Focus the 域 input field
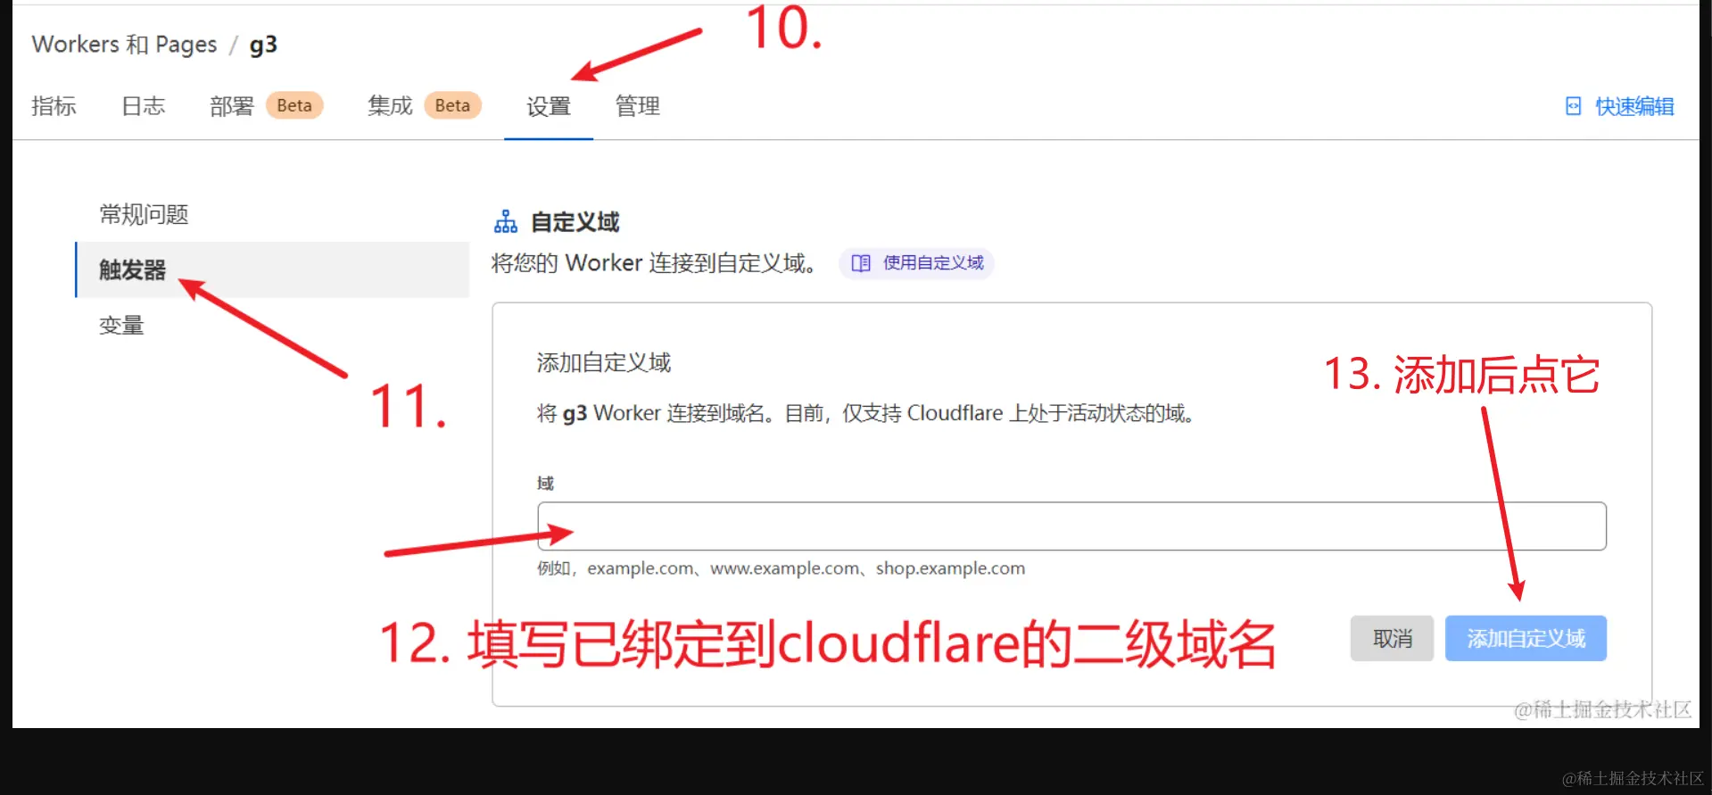1712x795 pixels. tap(1071, 526)
